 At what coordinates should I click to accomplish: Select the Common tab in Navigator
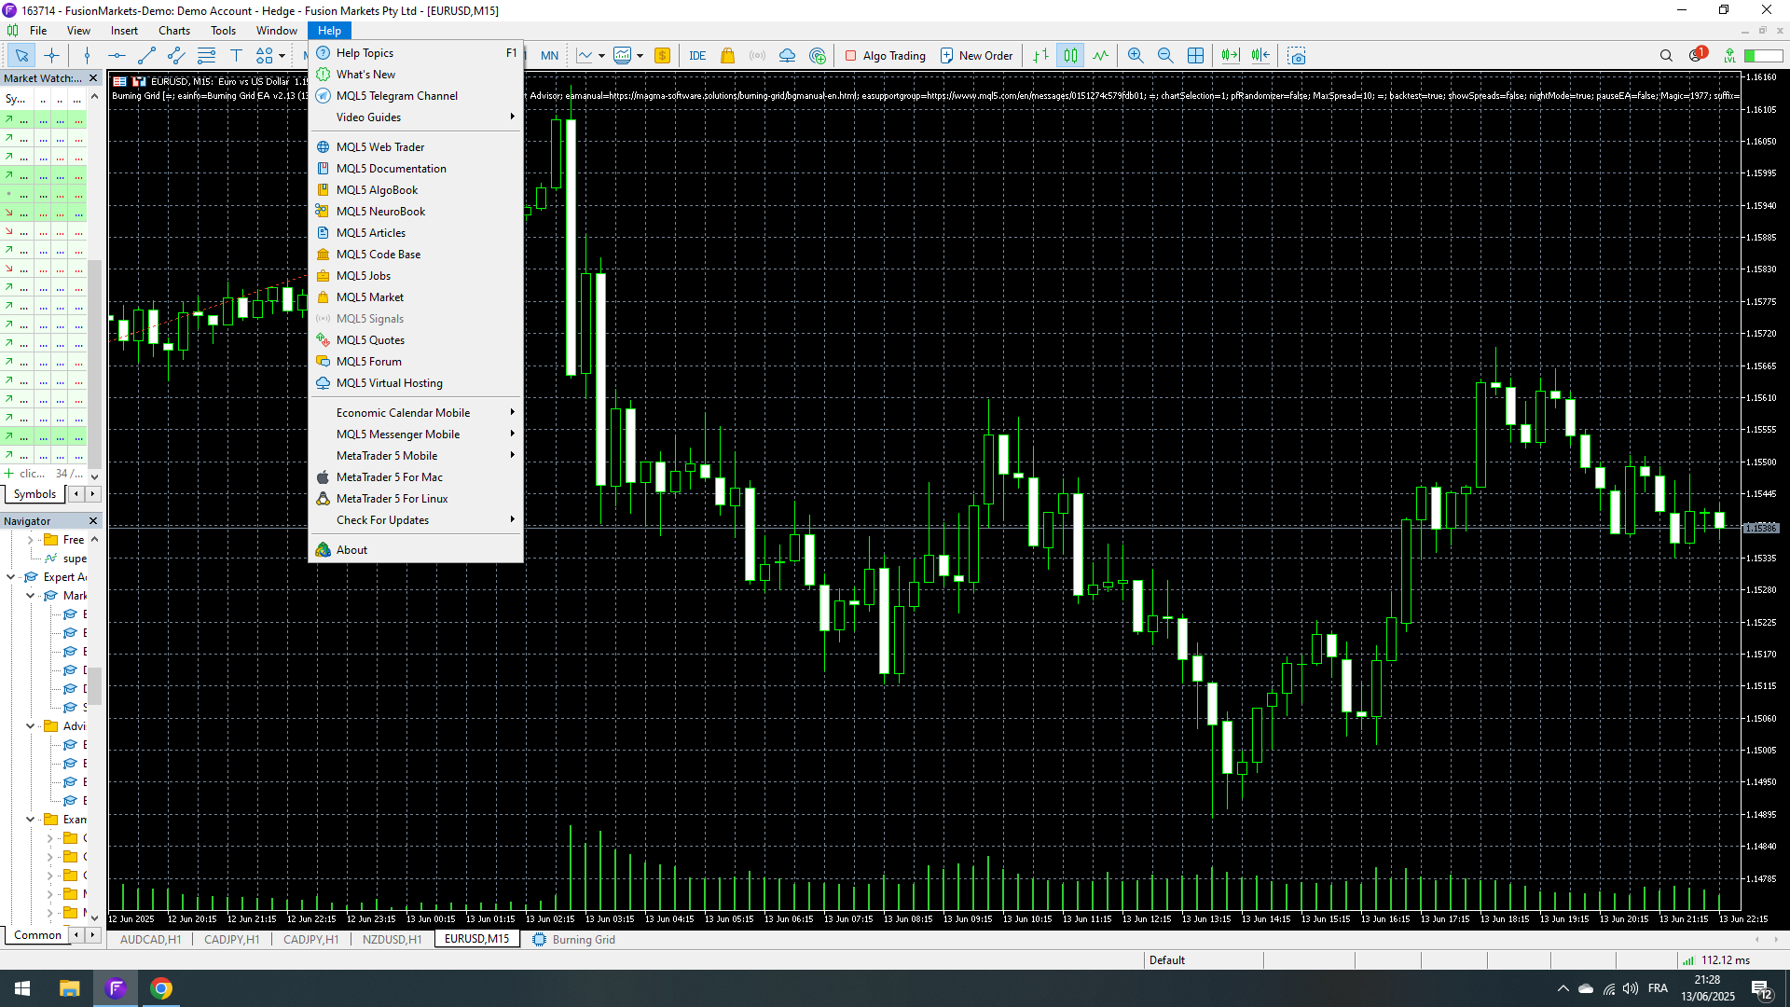pyautogui.click(x=37, y=935)
